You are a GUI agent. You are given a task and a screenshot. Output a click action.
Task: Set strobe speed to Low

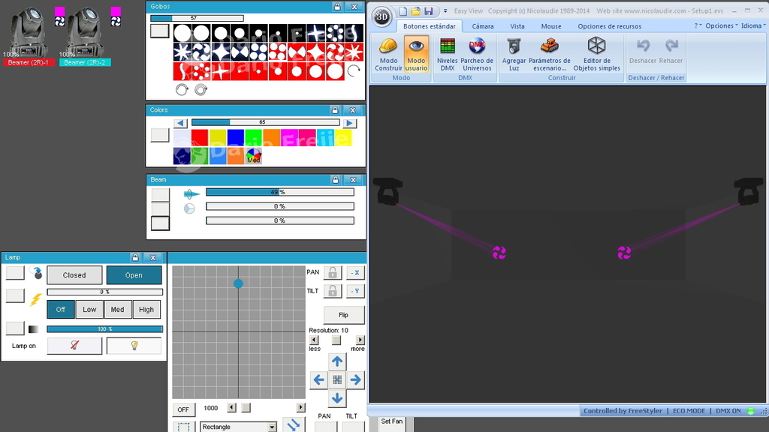coord(89,310)
